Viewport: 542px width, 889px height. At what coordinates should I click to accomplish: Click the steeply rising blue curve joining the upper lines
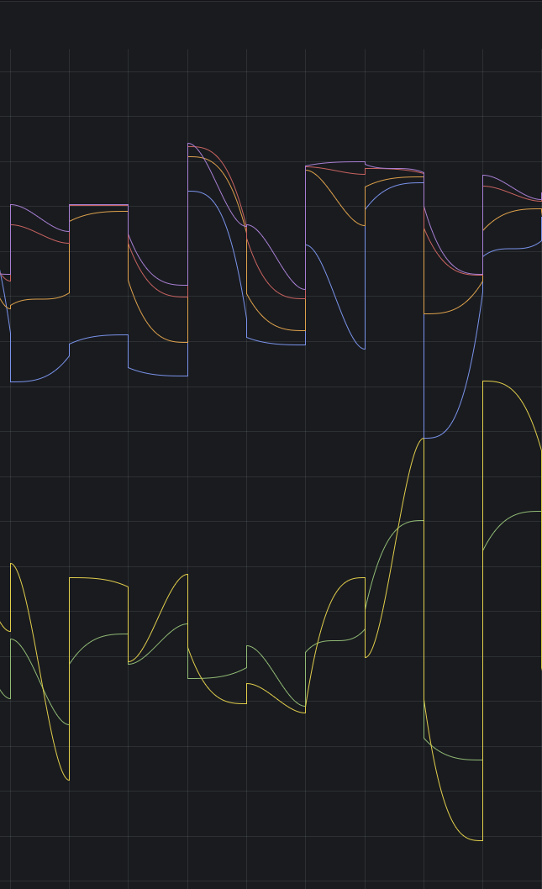pos(459,386)
